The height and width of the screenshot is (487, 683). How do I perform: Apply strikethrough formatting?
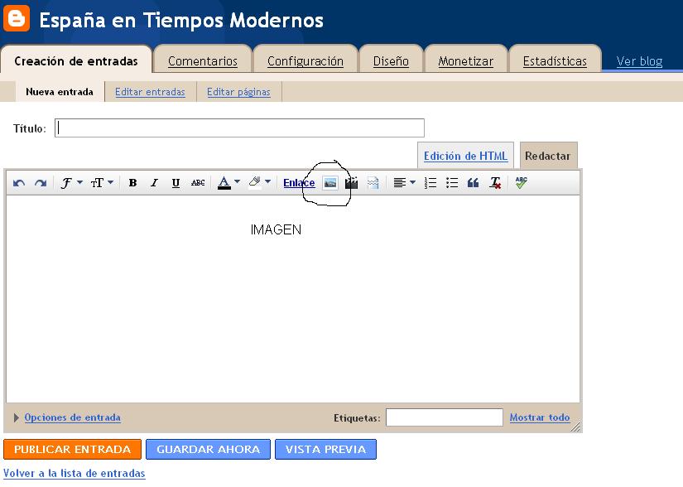[198, 183]
